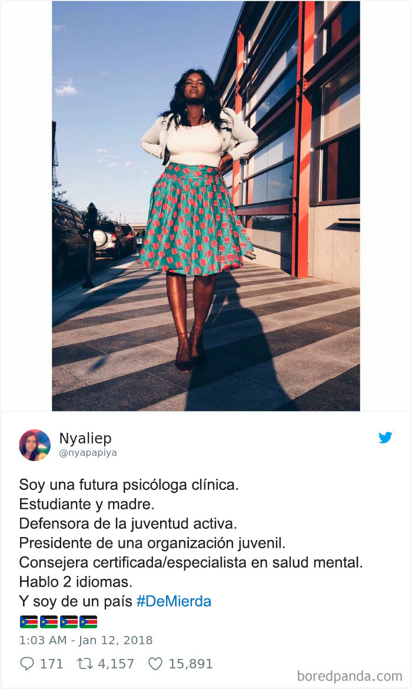
Task: Click the Twitter bird logo icon
Action: [x=385, y=438]
